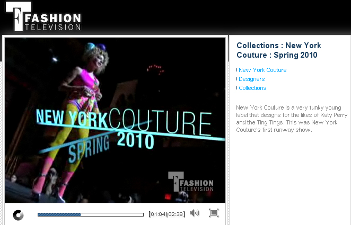
Task: Click the striped blue played portion of progress bar
Action: [59, 214]
